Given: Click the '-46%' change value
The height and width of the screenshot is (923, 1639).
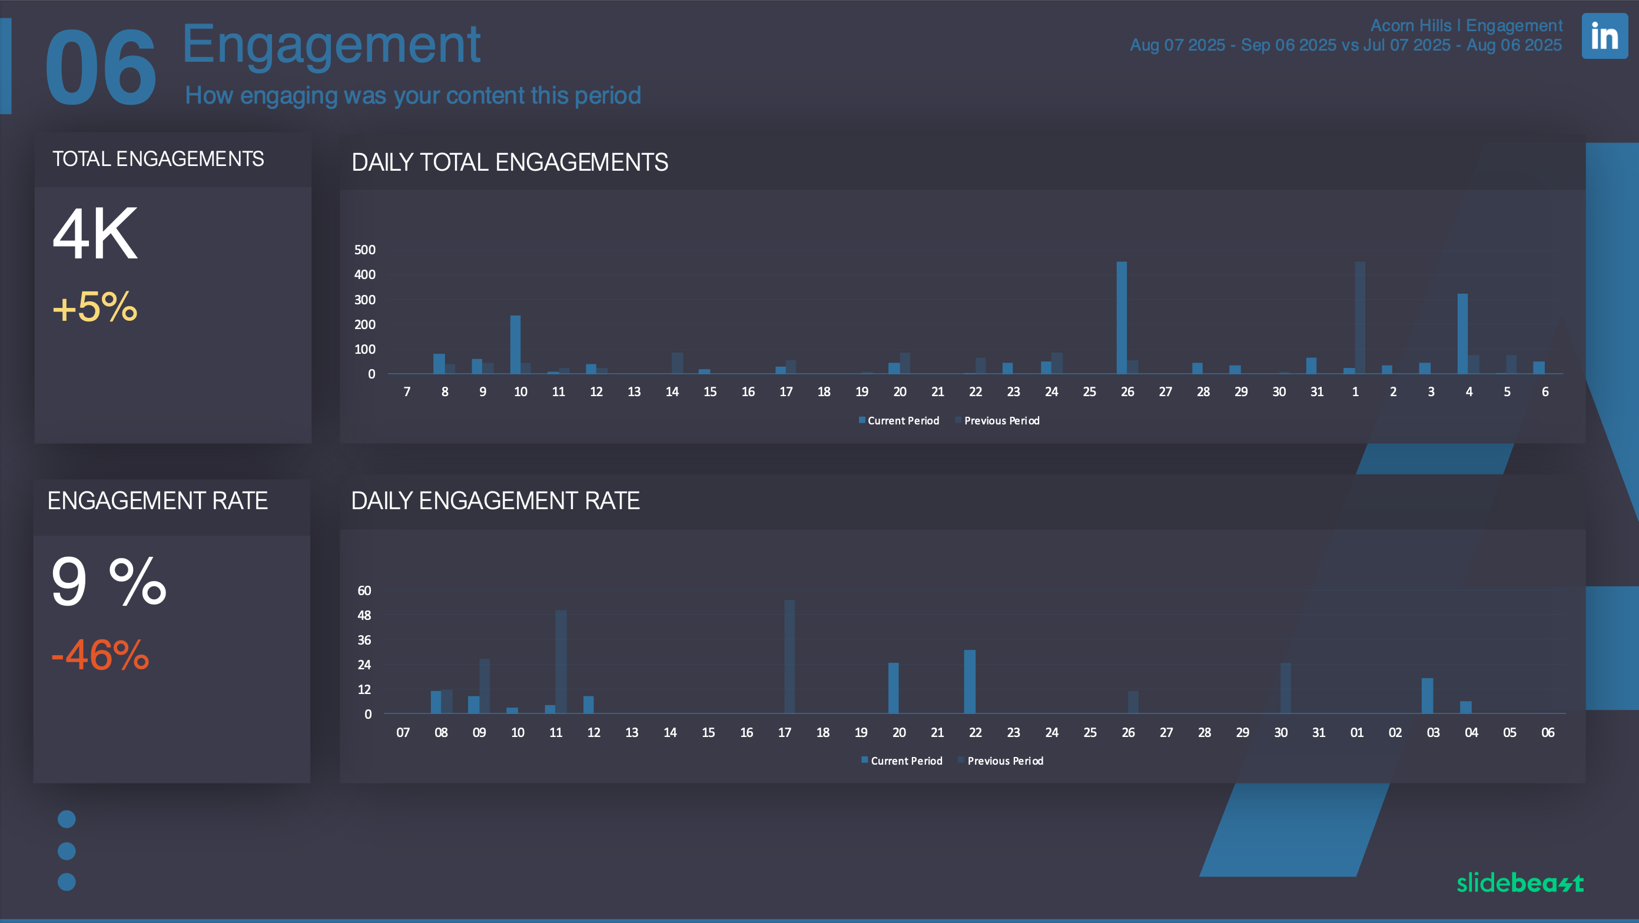Looking at the screenshot, I should [100, 655].
